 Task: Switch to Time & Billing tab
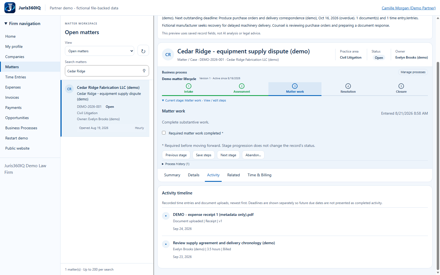[259, 175]
